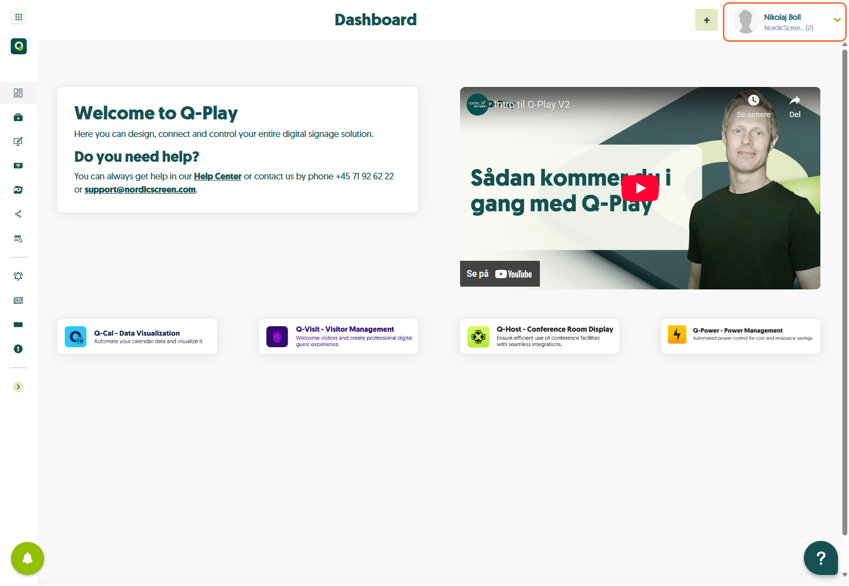Click the Q-Play logo icon

point(19,46)
